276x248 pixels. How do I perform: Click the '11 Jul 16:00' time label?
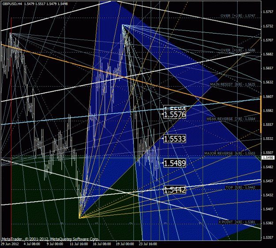(x=79, y=244)
